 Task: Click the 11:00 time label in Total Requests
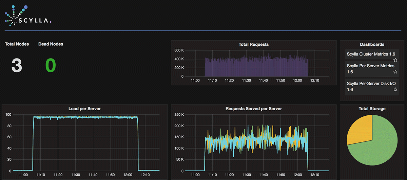coord(195,80)
